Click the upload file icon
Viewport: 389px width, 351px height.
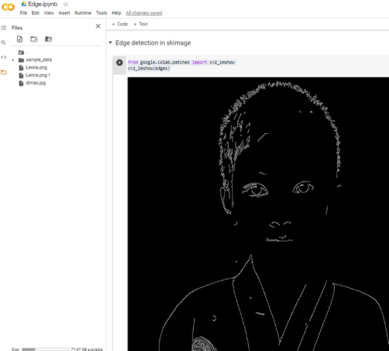[x=19, y=39]
